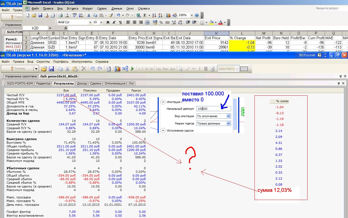The height and width of the screenshot is (218, 348).
Task: Toggle underline Ч formatting in Excel
Action: (x=120, y=22)
